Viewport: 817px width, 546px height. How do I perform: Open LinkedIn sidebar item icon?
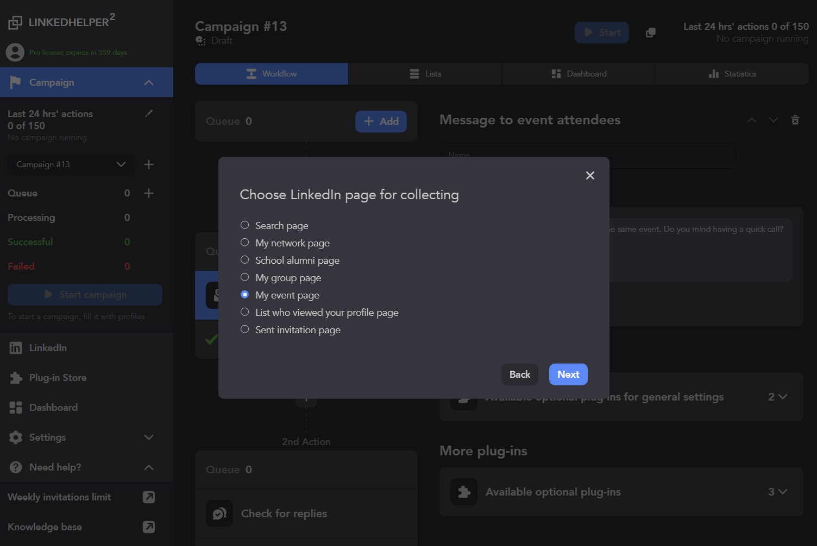click(x=16, y=348)
